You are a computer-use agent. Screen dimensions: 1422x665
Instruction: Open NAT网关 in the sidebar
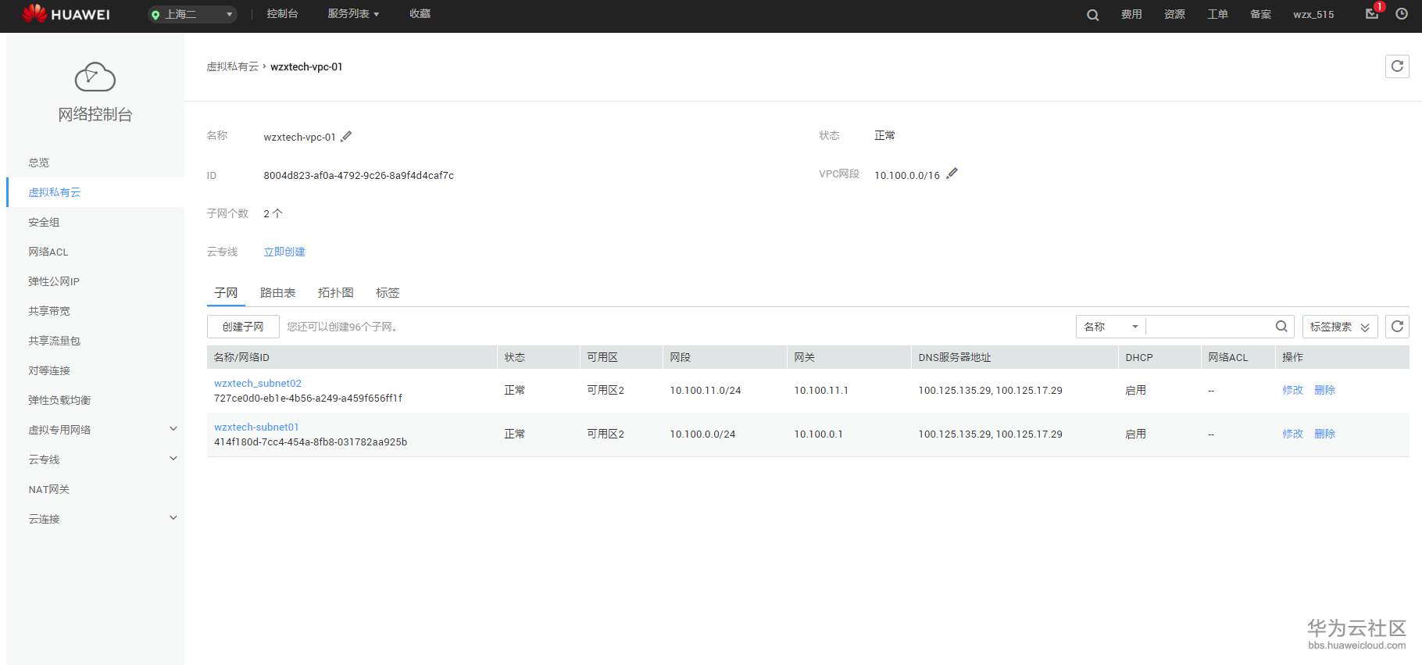(x=49, y=489)
